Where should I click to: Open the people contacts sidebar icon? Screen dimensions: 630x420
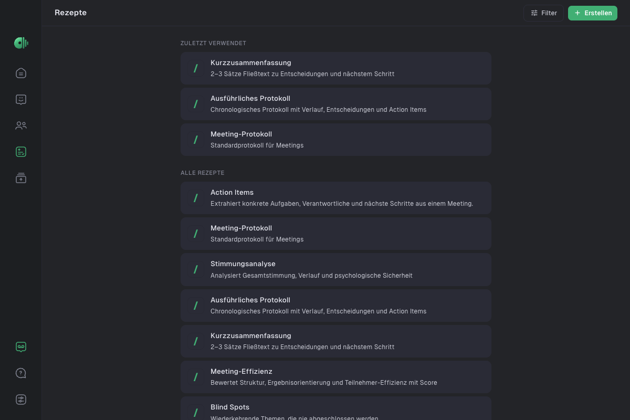(21, 125)
